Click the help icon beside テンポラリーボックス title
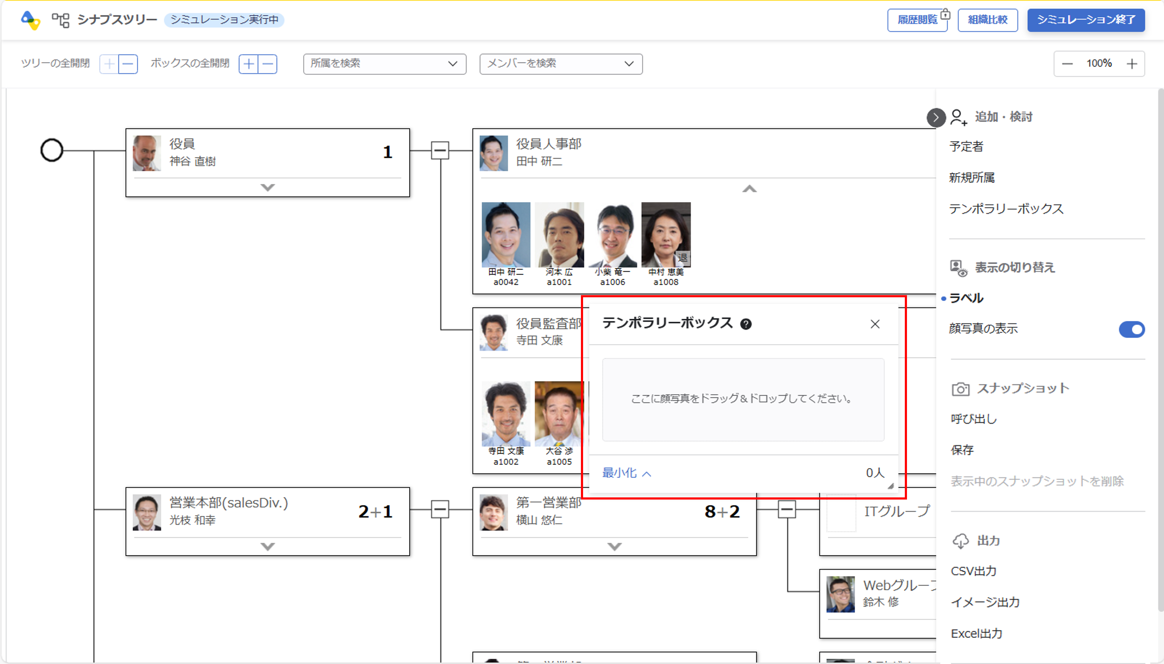Viewport: 1164px width, 664px height. click(745, 324)
